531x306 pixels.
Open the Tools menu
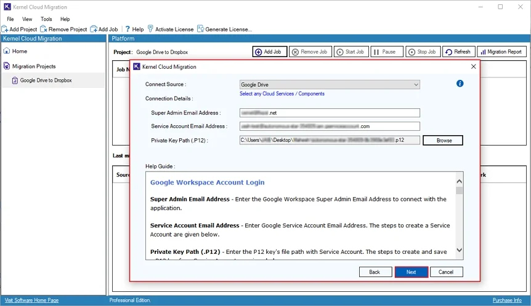tap(46, 19)
